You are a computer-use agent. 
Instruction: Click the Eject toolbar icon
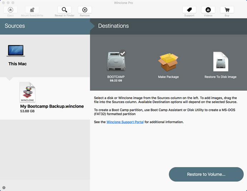coord(10,10)
